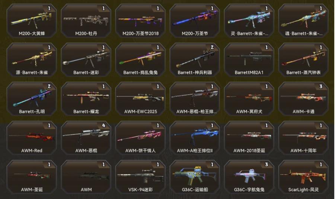Select the AWM-2018圣诞 weapon
Viewport: 335px width, 199px height.
(x=249, y=138)
